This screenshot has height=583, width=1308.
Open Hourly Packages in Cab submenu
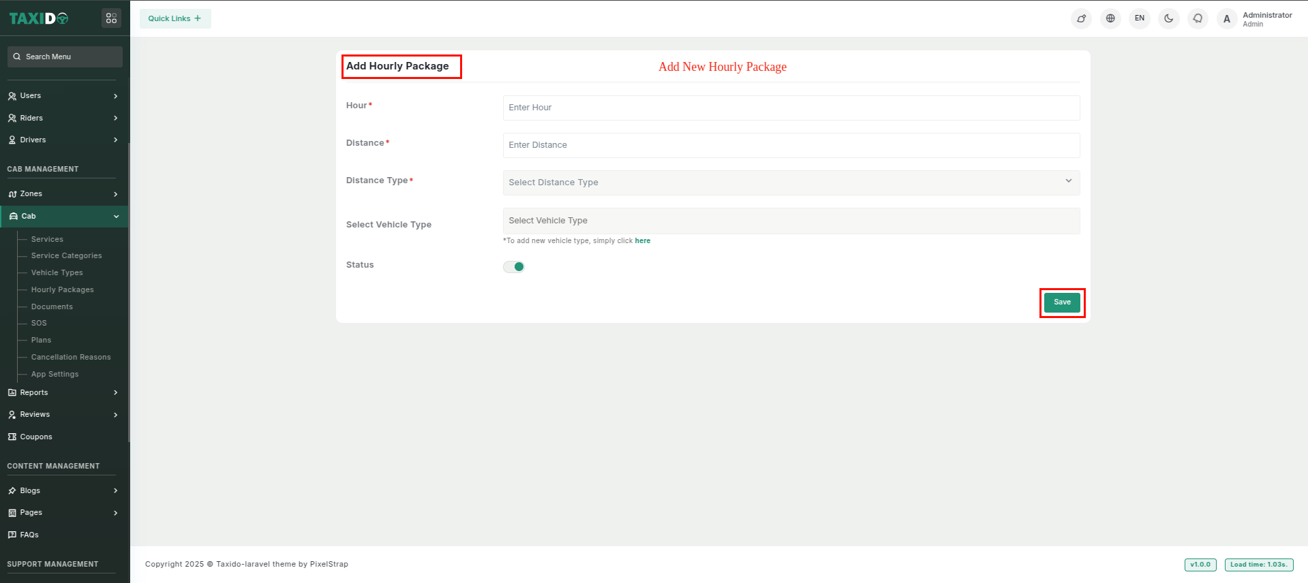point(62,289)
